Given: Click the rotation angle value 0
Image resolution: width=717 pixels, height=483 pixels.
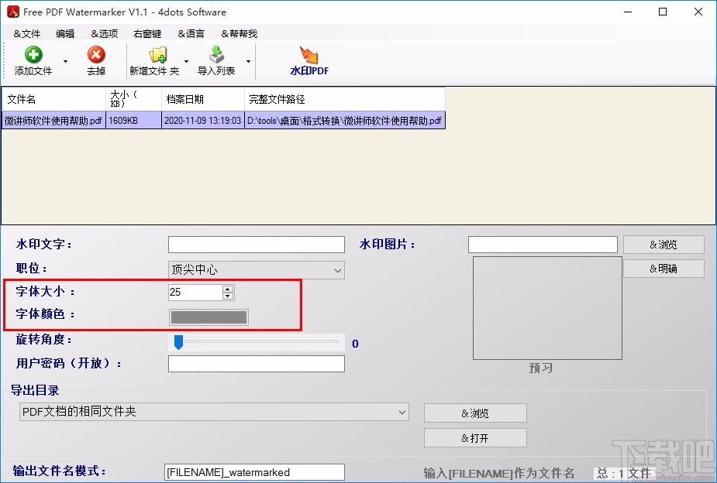Looking at the screenshot, I should coord(355,344).
